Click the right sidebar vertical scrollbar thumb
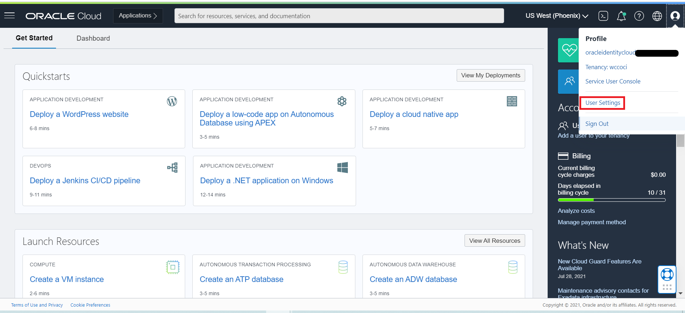Viewport: 685px width, 313px height. pos(680,140)
